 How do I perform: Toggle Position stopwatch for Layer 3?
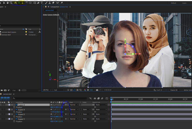(x=14, y=112)
